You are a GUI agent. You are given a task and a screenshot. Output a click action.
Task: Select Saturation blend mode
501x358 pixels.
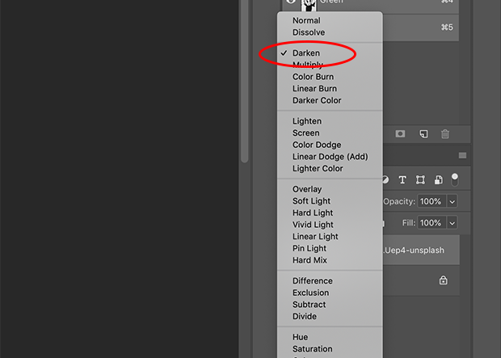330,349
